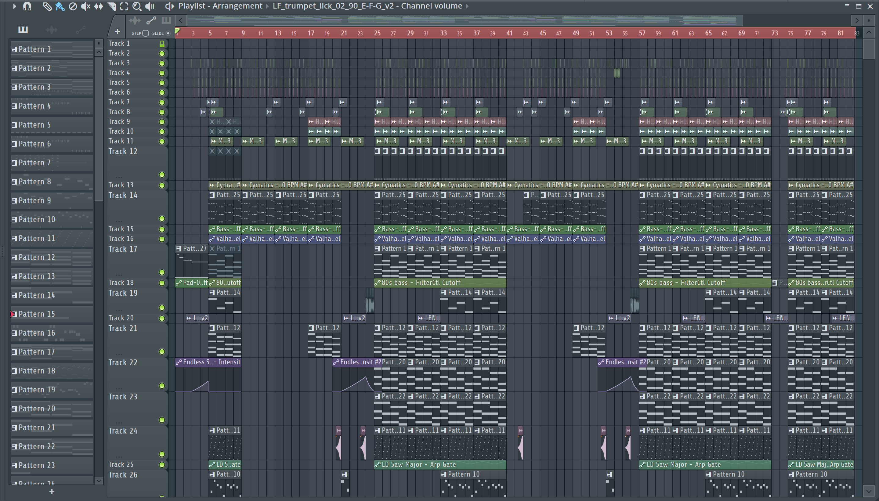Viewport: 879px width, 501px height.
Task: Select Pattern 15 in the picker
Action: pos(52,314)
